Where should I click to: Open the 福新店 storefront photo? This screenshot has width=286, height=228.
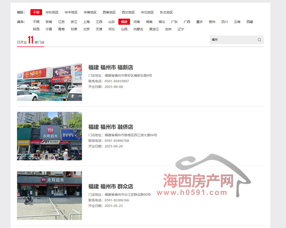pos(50,82)
